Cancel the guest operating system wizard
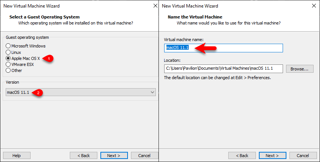This screenshot has width=320, height=162. pyautogui.click(x=144, y=156)
